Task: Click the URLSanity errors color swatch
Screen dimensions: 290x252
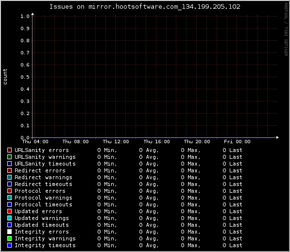Action: coord(9,150)
